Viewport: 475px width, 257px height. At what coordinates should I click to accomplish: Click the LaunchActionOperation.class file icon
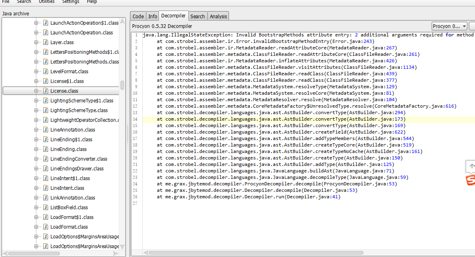tap(46, 32)
